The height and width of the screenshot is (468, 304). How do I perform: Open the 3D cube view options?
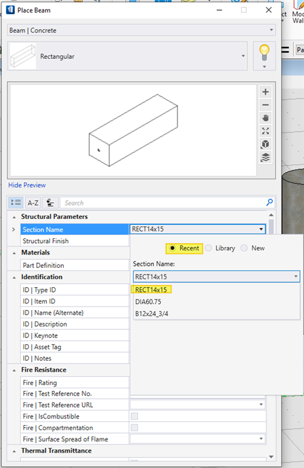(x=265, y=144)
